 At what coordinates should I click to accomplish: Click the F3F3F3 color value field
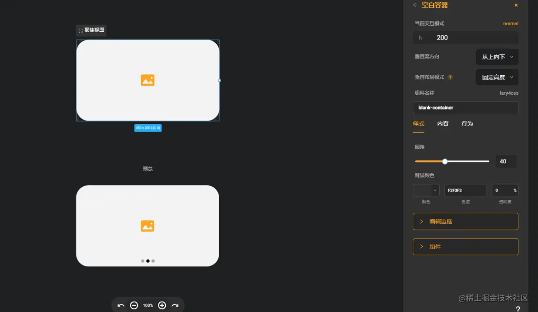point(465,190)
